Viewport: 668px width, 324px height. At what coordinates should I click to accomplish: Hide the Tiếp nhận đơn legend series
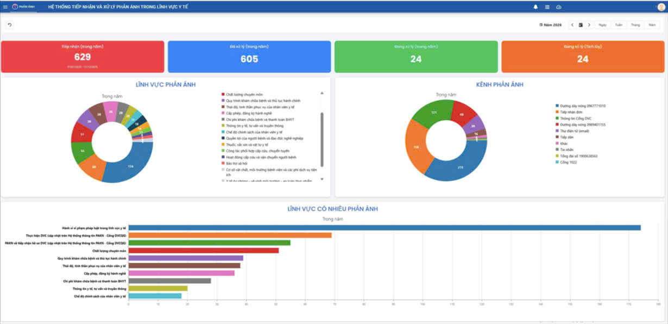(570, 112)
